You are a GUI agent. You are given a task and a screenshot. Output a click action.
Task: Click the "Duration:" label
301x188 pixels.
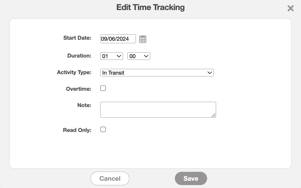click(x=79, y=56)
